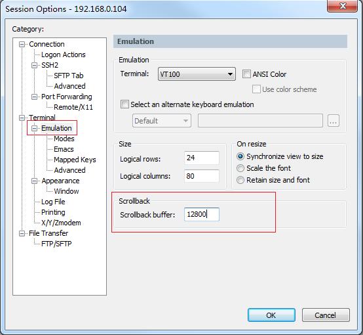The image size is (363, 335).
Task: Collapse the Terminal tree node
Action: pos(22,118)
